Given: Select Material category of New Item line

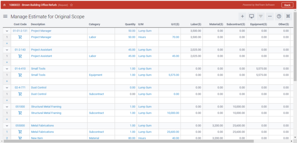Looking at the screenshot, I should pos(94,138).
